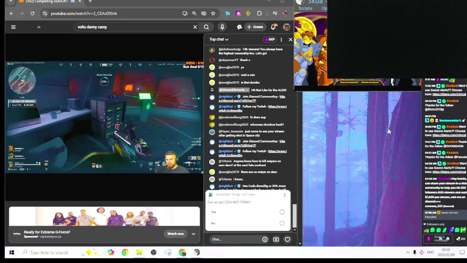467x263 pixels.
Task: Open OBS Studio from the taskbar
Action: [x=154, y=252]
